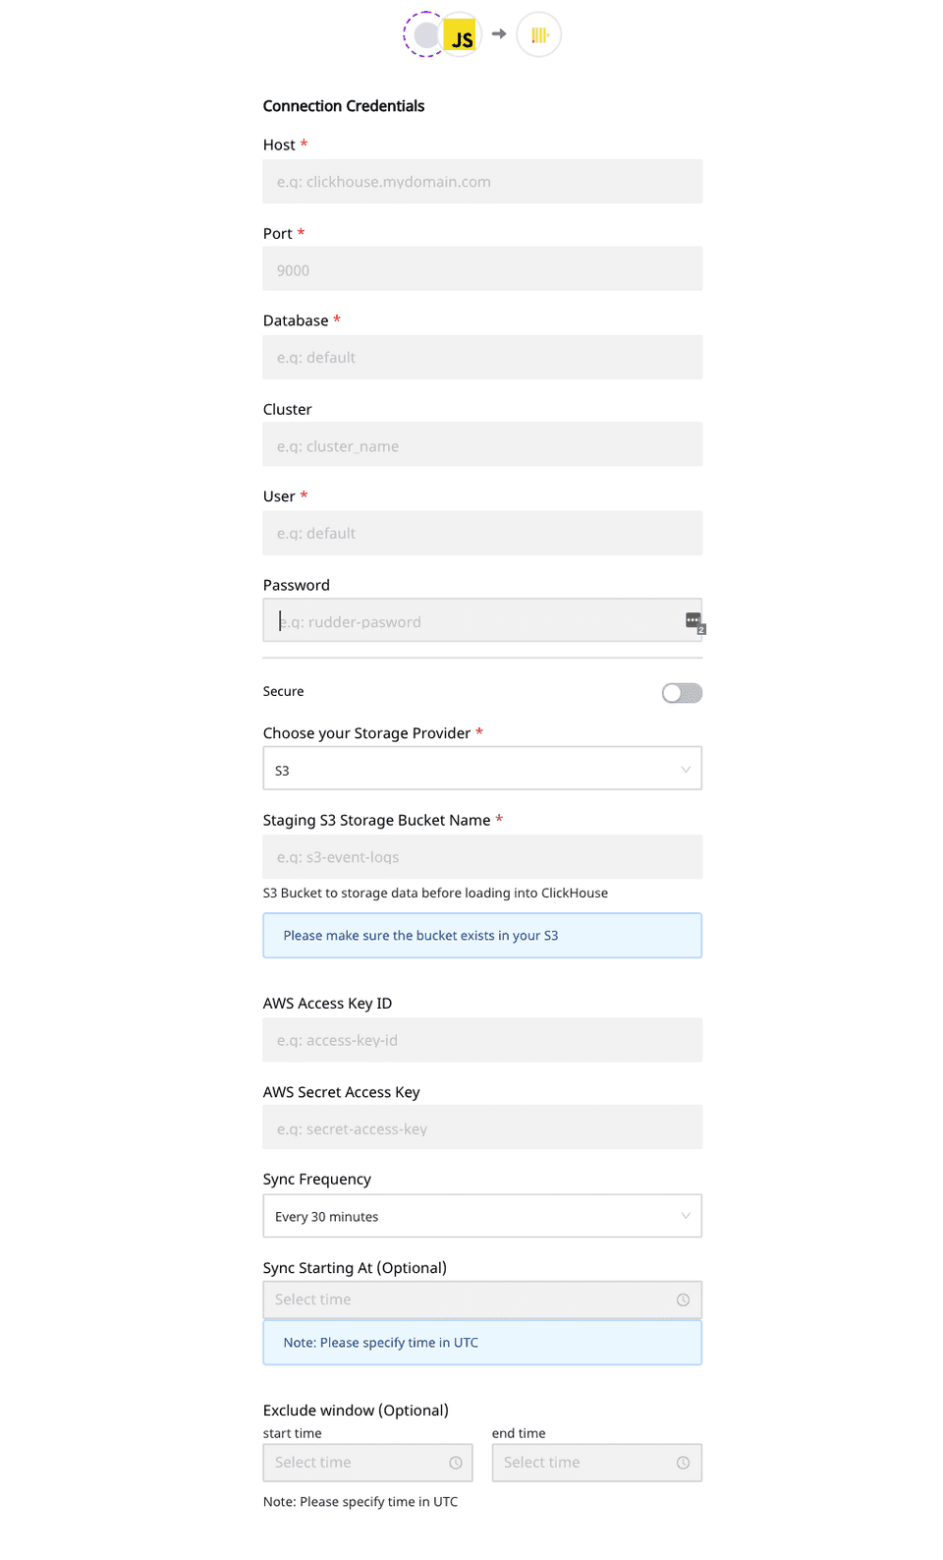Click the Staging S3 Bucket Name field
The width and height of the screenshot is (943, 1560).
[481, 857]
